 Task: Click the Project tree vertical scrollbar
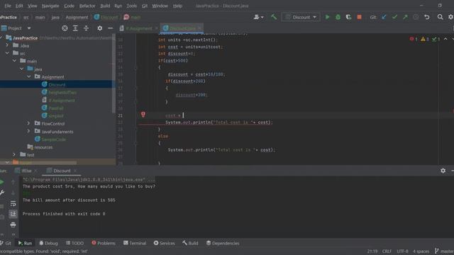(113, 74)
